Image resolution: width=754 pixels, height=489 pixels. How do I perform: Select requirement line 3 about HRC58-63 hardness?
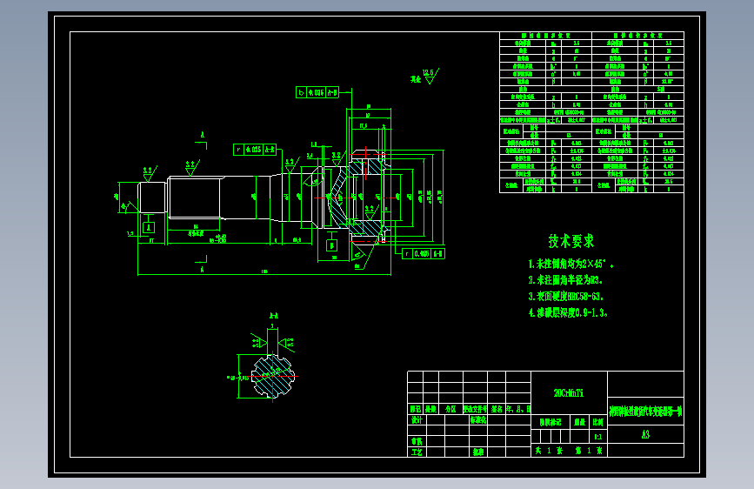point(566,297)
